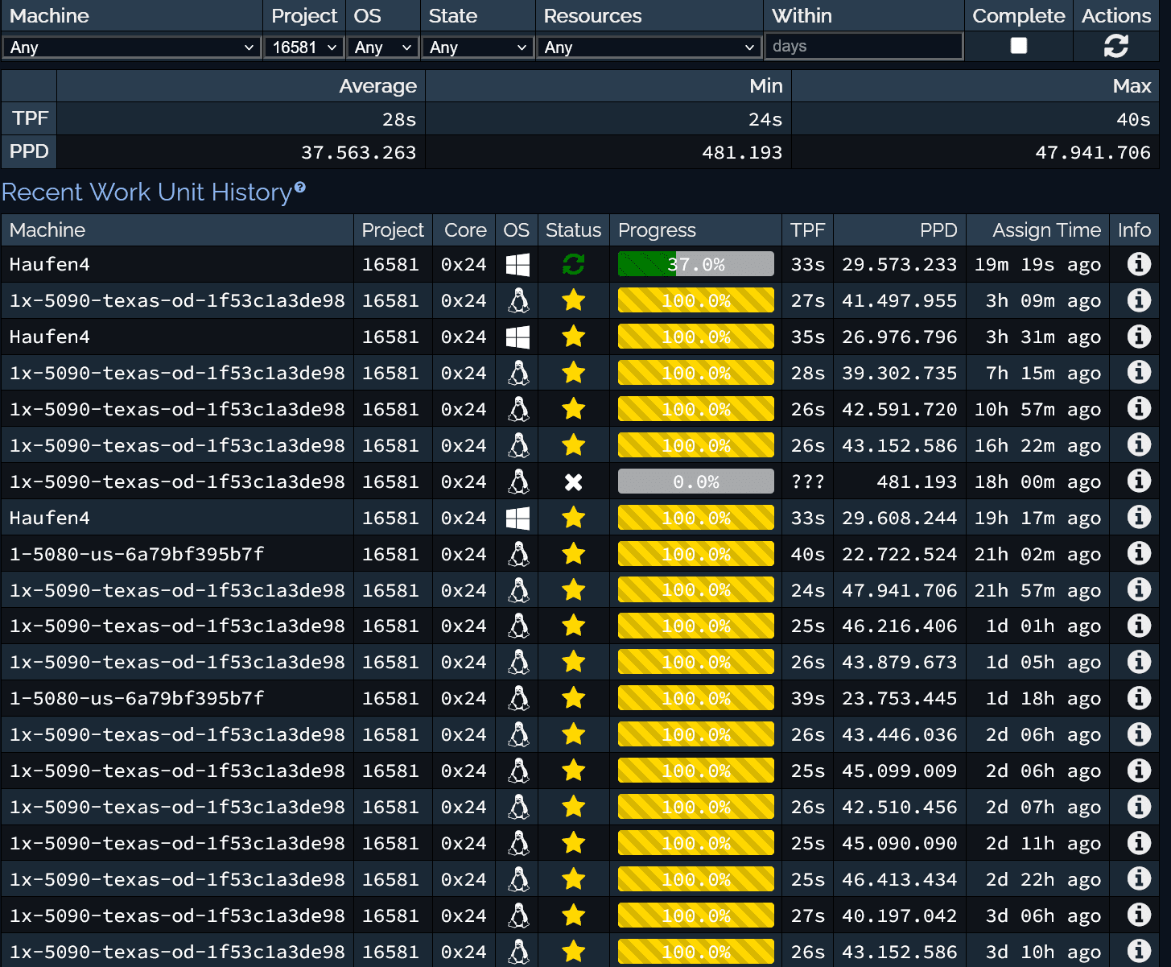Click the PPD column header
The height and width of the screenshot is (967, 1171).
click(x=938, y=229)
